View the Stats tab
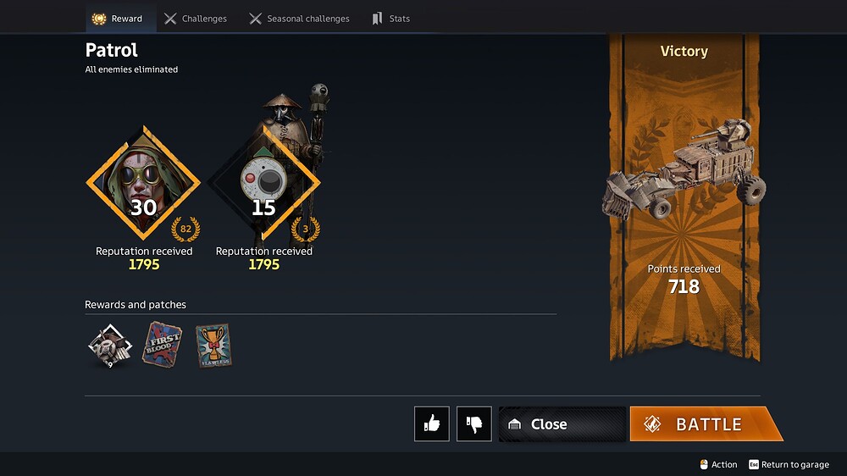Image resolution: width=847 pixels, height=476 pixels. [x=391, y=19]
